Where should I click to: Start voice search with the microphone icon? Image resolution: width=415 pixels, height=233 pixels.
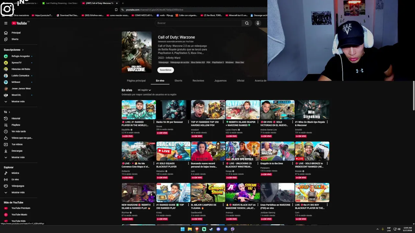[258, 23]
